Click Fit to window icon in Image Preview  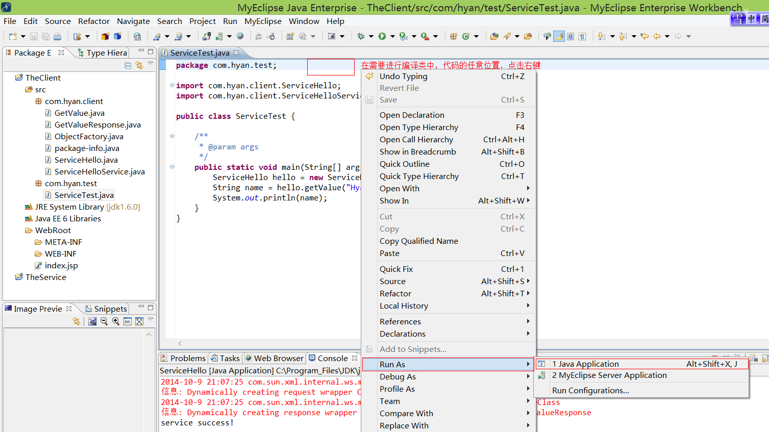tap(139, 321)
